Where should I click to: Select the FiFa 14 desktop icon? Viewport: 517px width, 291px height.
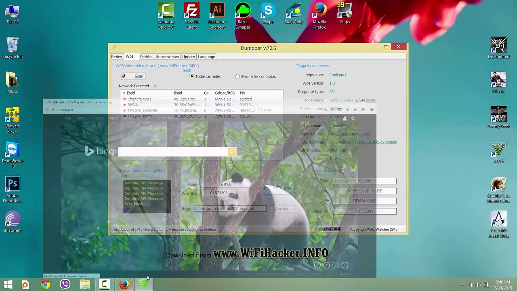point(498,83)
